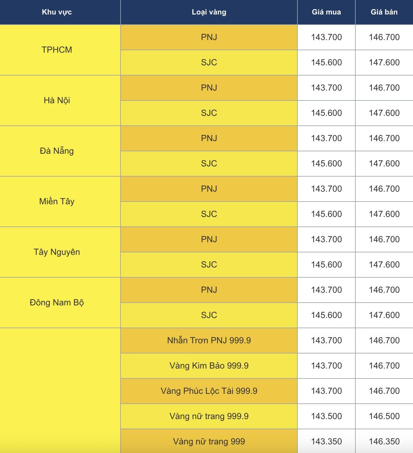The height and width of the screenshot is (453, 413).
Task: Click the Giá bán column header
Action: click(384, 12)
